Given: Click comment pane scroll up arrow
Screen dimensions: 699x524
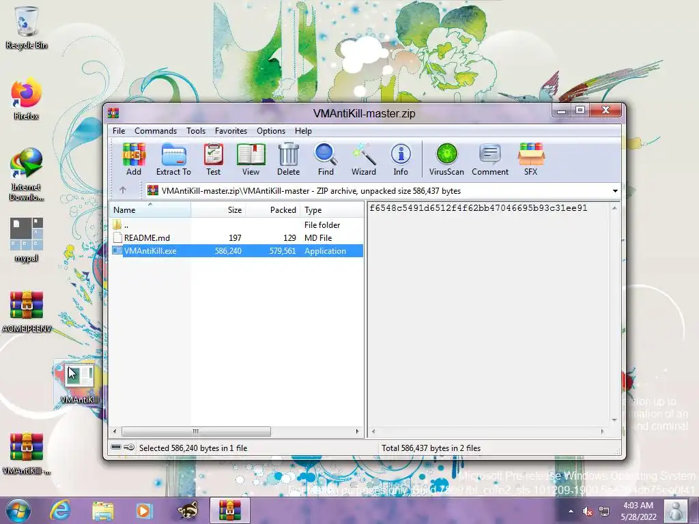Looking at the screenshot, I should pos(614,208).
